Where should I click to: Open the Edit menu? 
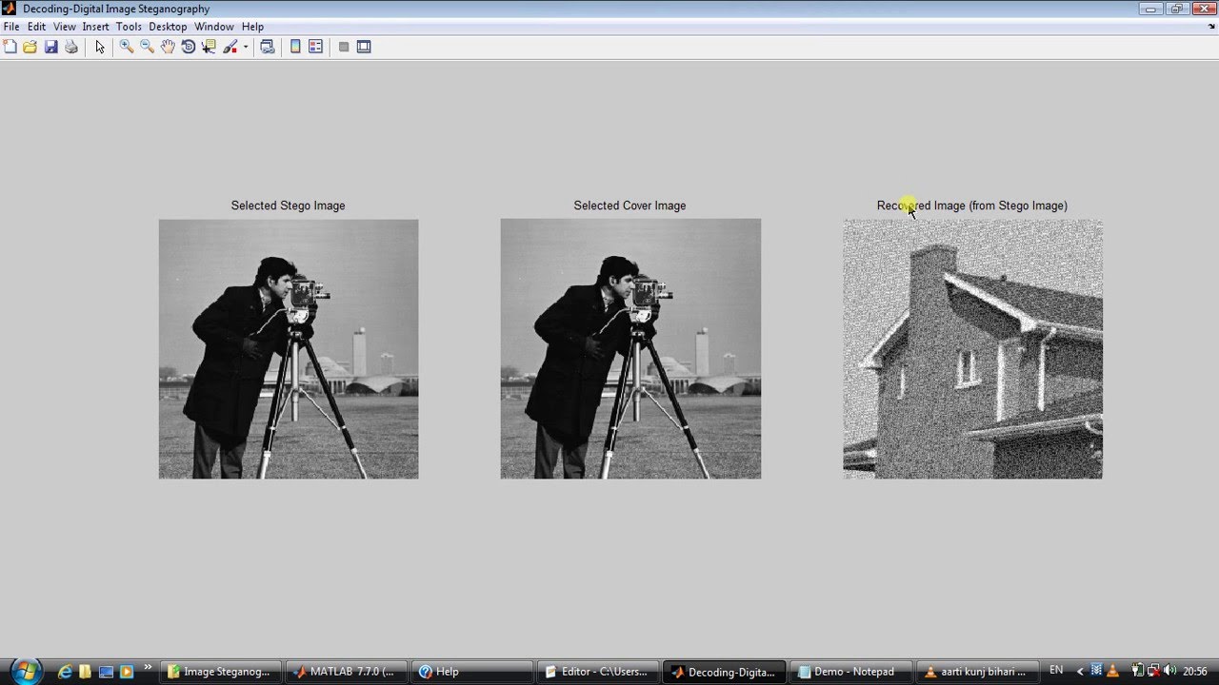click(x=36, y=27)
